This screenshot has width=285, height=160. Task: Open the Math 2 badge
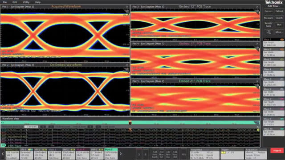(x=12, y=154)
